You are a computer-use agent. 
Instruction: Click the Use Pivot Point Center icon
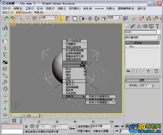coord(126,18)
